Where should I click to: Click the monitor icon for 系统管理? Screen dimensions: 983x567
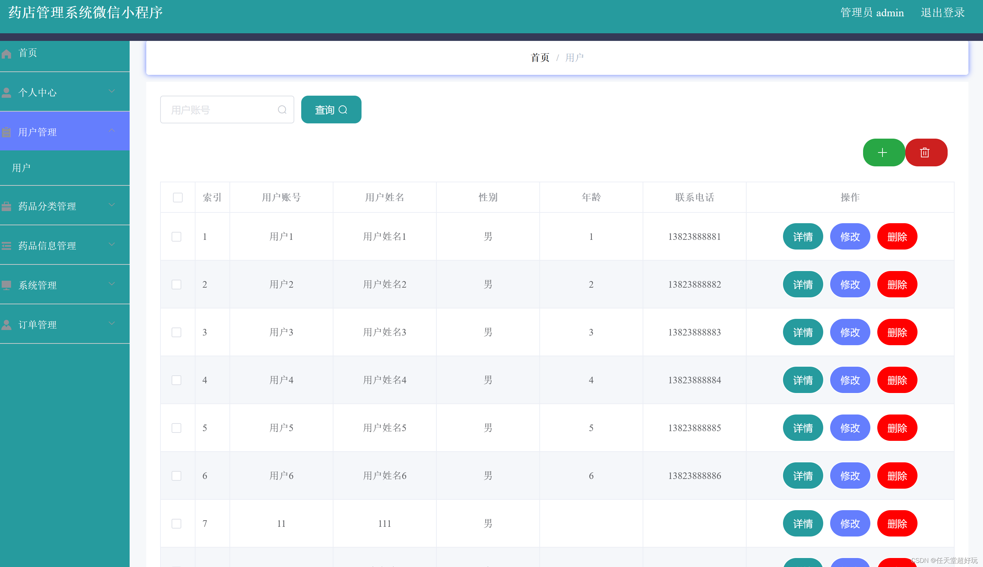[x=6, y=286]
